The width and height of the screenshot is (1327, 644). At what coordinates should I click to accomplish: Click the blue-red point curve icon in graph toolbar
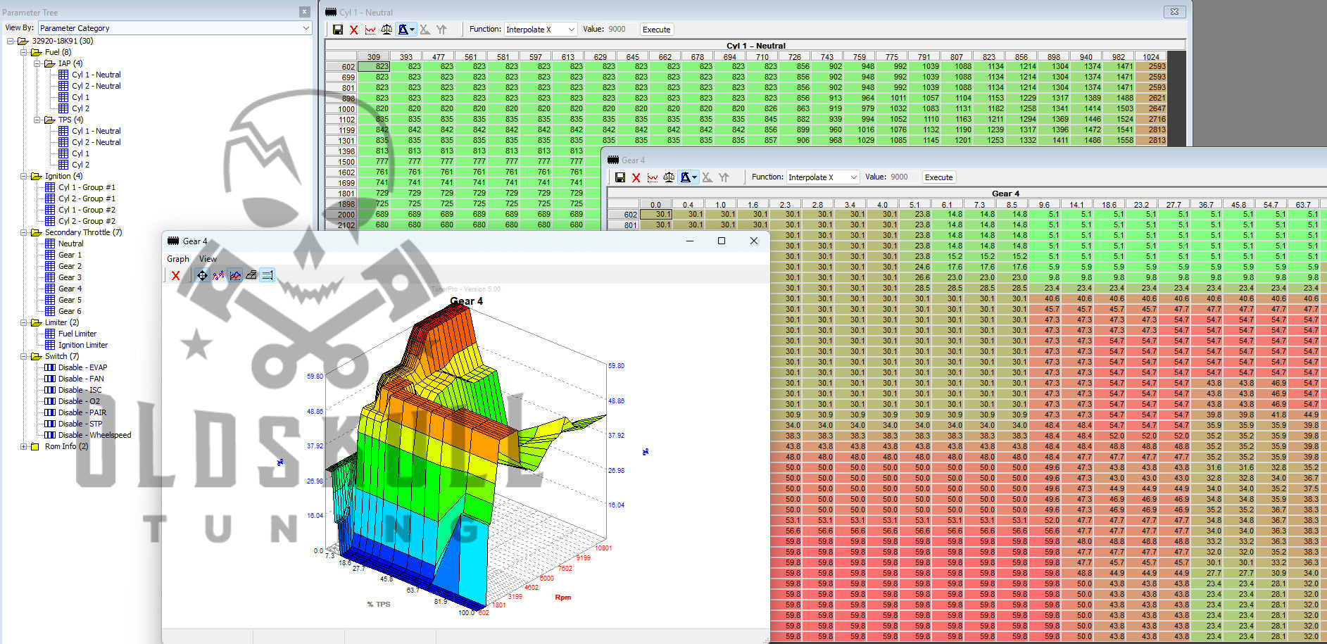coord(218,276)
